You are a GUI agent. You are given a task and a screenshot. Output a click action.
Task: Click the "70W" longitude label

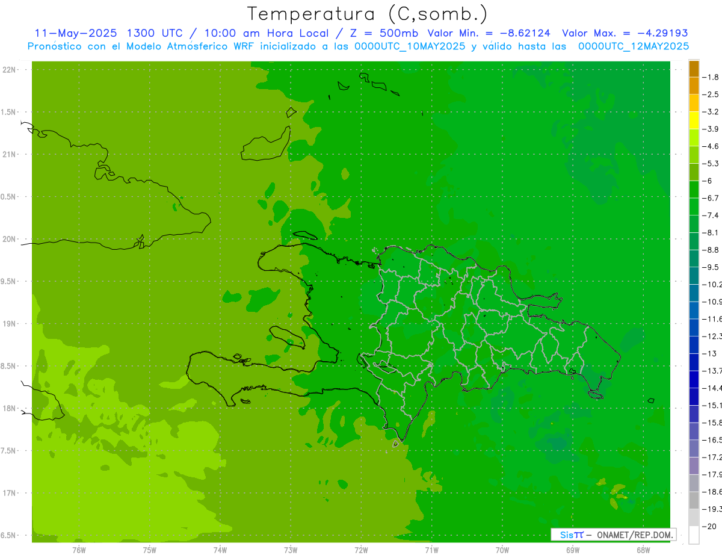pos(502,550)
